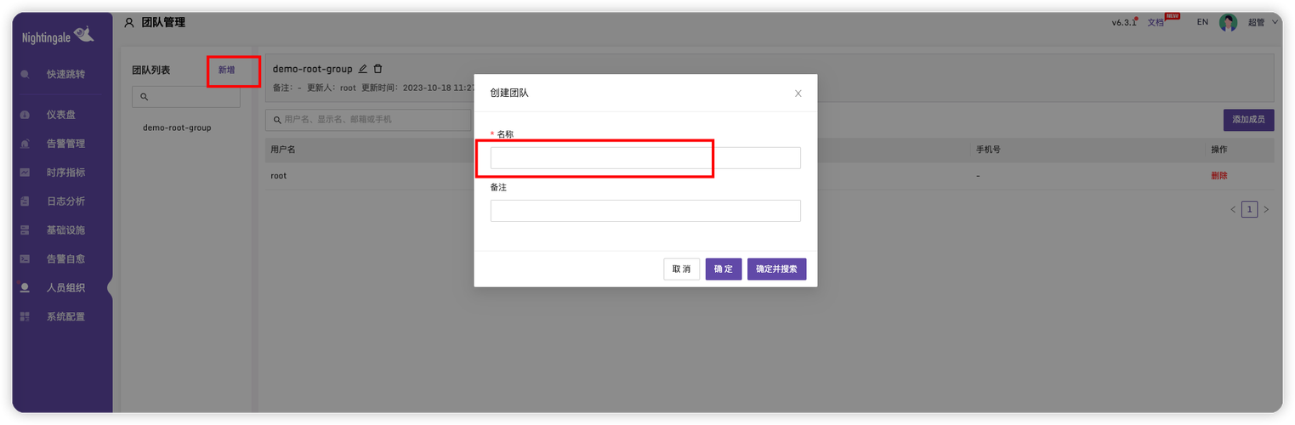Click the 确定并搜索 button

click(x=776, y=269)
